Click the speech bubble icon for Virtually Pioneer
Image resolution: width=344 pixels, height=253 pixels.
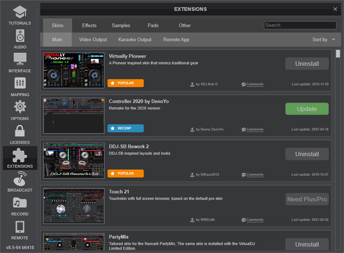(x=244, y=85)
